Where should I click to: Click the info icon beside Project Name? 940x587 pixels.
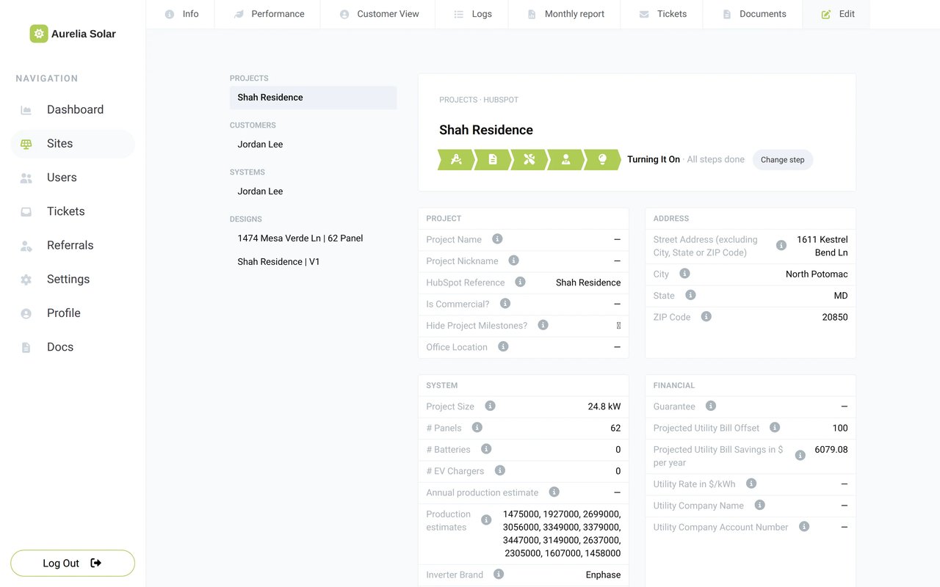click(x=497, y=239)
